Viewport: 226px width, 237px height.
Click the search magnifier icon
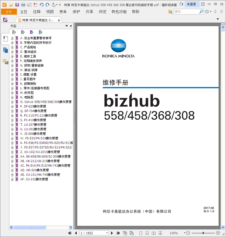[x=201, y=11]
